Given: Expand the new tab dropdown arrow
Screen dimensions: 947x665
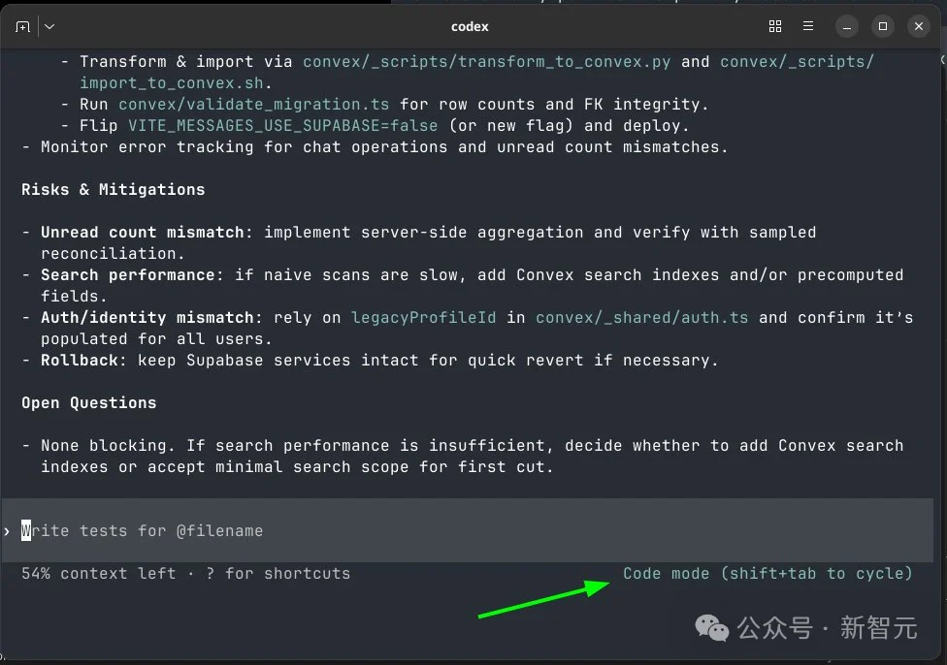Looking at the screenshot, I should point(49,27).
